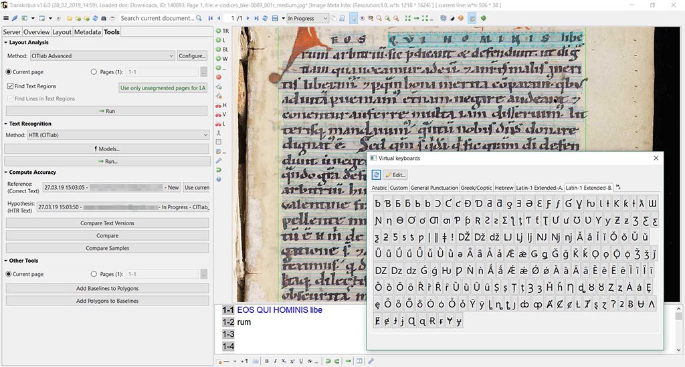Collapse the Text Recognition section

tap(5, 124)
